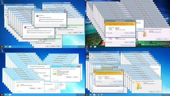Expand Show details in the rear tropical desktop UAC prompt

[109, 42]
